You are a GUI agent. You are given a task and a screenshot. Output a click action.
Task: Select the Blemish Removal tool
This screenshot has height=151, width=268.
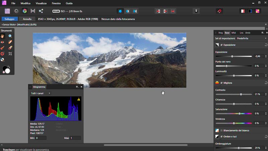(x=10, y=42)
